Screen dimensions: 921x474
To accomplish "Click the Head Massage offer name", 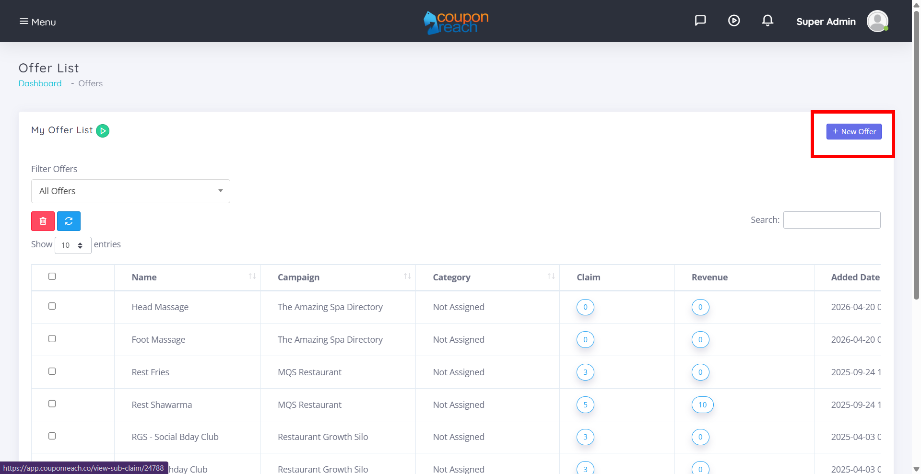I will pyautogui.click(x=160, y=307).
